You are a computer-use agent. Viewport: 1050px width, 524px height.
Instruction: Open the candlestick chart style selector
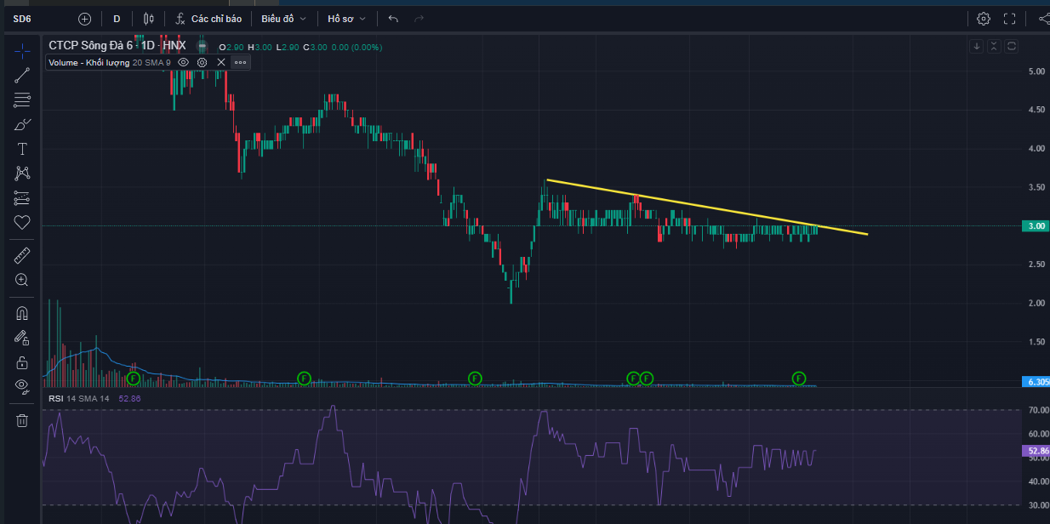149,19
